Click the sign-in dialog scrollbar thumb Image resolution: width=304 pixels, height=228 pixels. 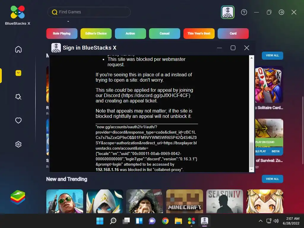(251, 155)
